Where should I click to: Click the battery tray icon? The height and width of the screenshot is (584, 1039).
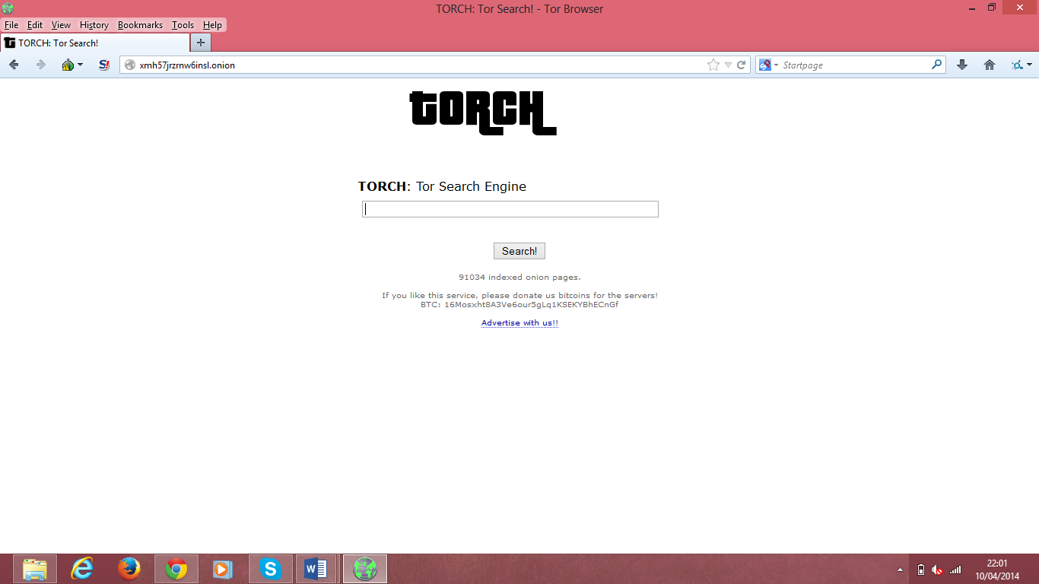[x=921, y=570]
